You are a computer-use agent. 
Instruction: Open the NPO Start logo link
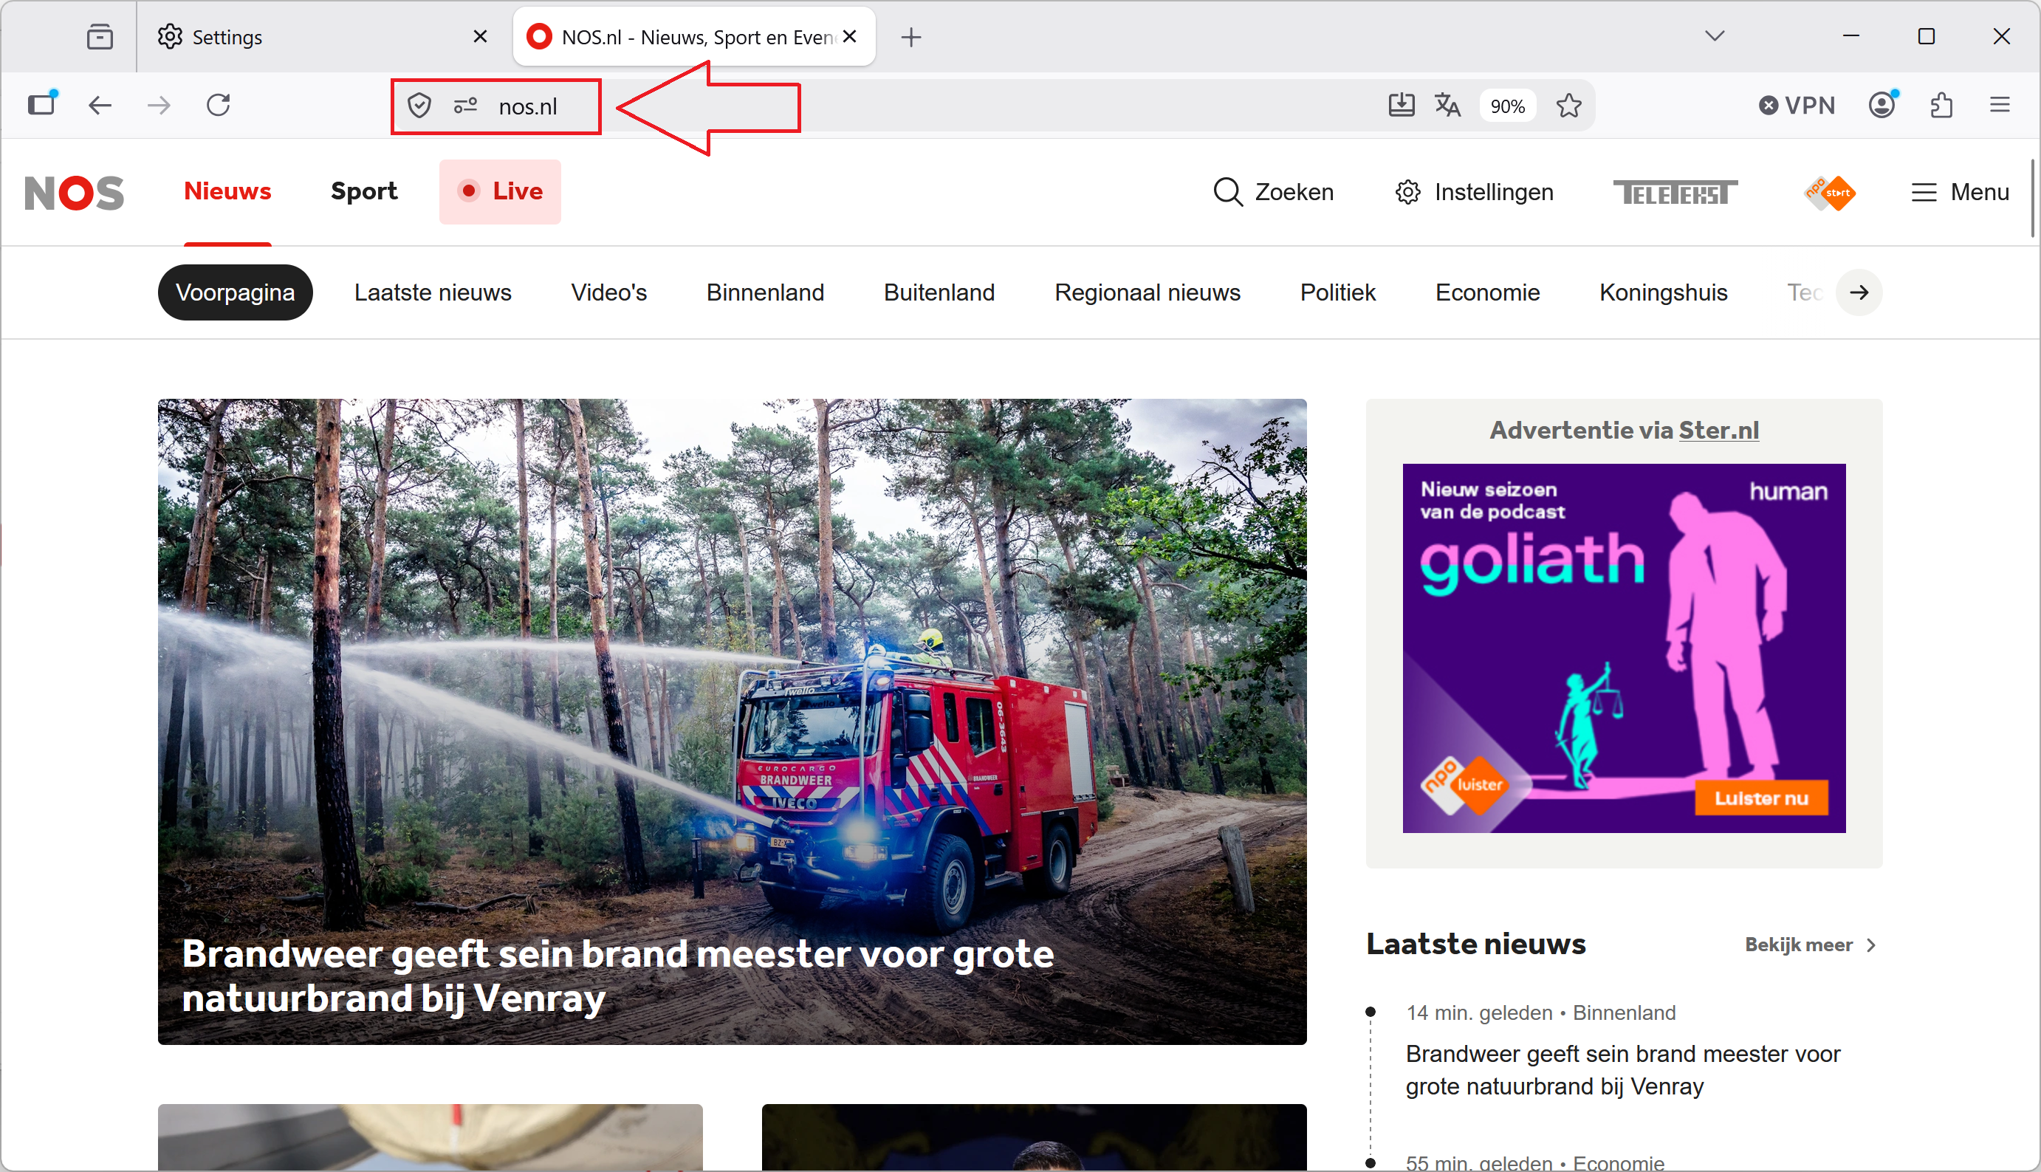tap(1829, 193)
